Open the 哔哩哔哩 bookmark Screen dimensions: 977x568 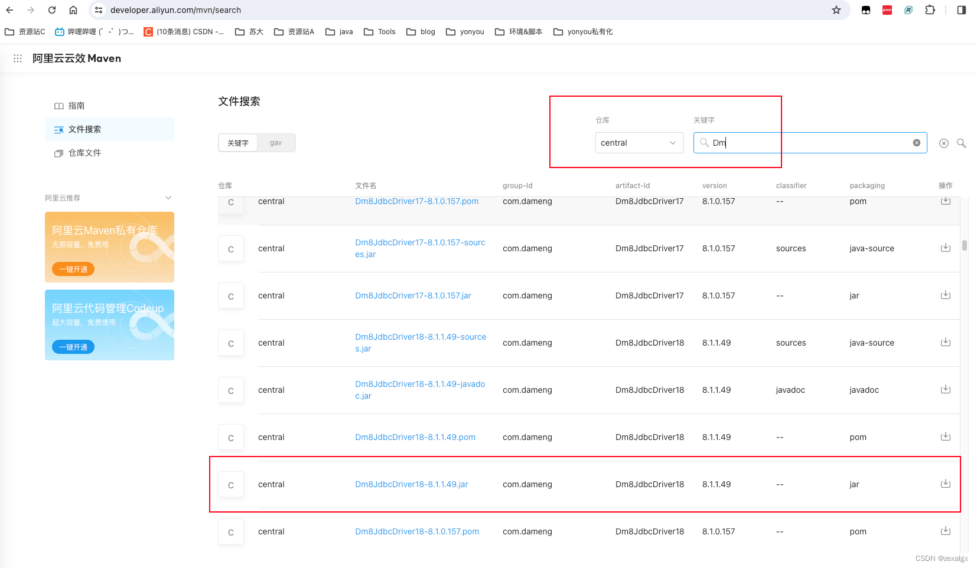click(94, 32)
